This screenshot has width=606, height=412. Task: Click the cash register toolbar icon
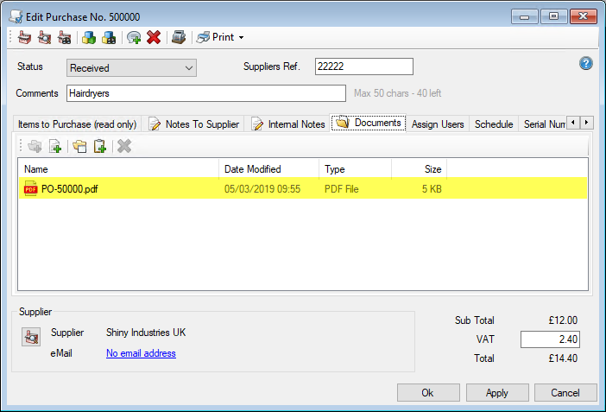178,37
